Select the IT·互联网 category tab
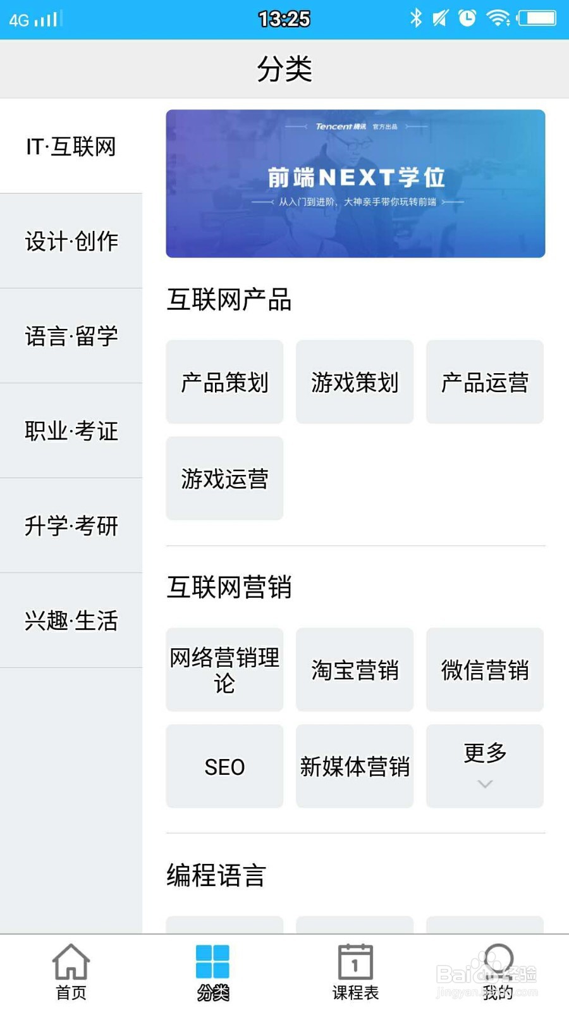The width and height of the screenshot is (569, 1012). [71, 146]
